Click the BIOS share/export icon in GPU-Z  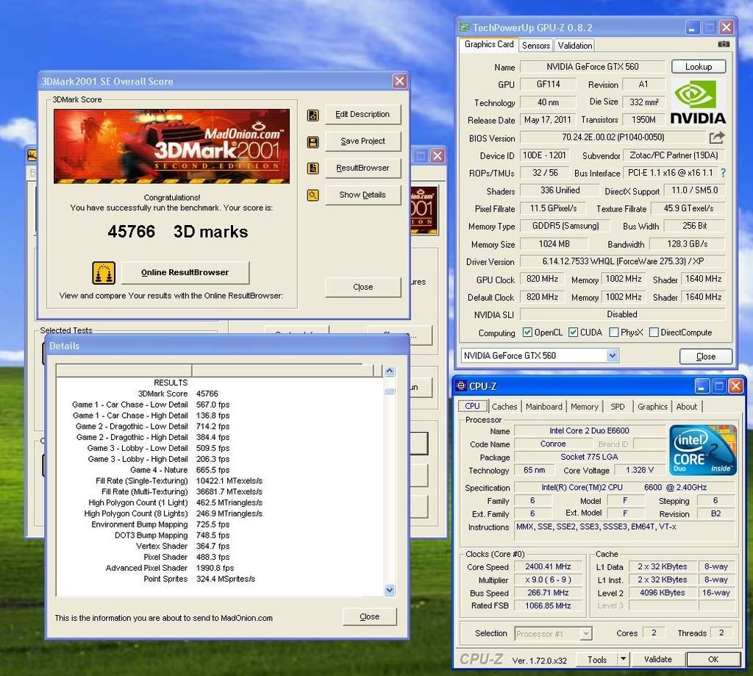coord(716,138)
